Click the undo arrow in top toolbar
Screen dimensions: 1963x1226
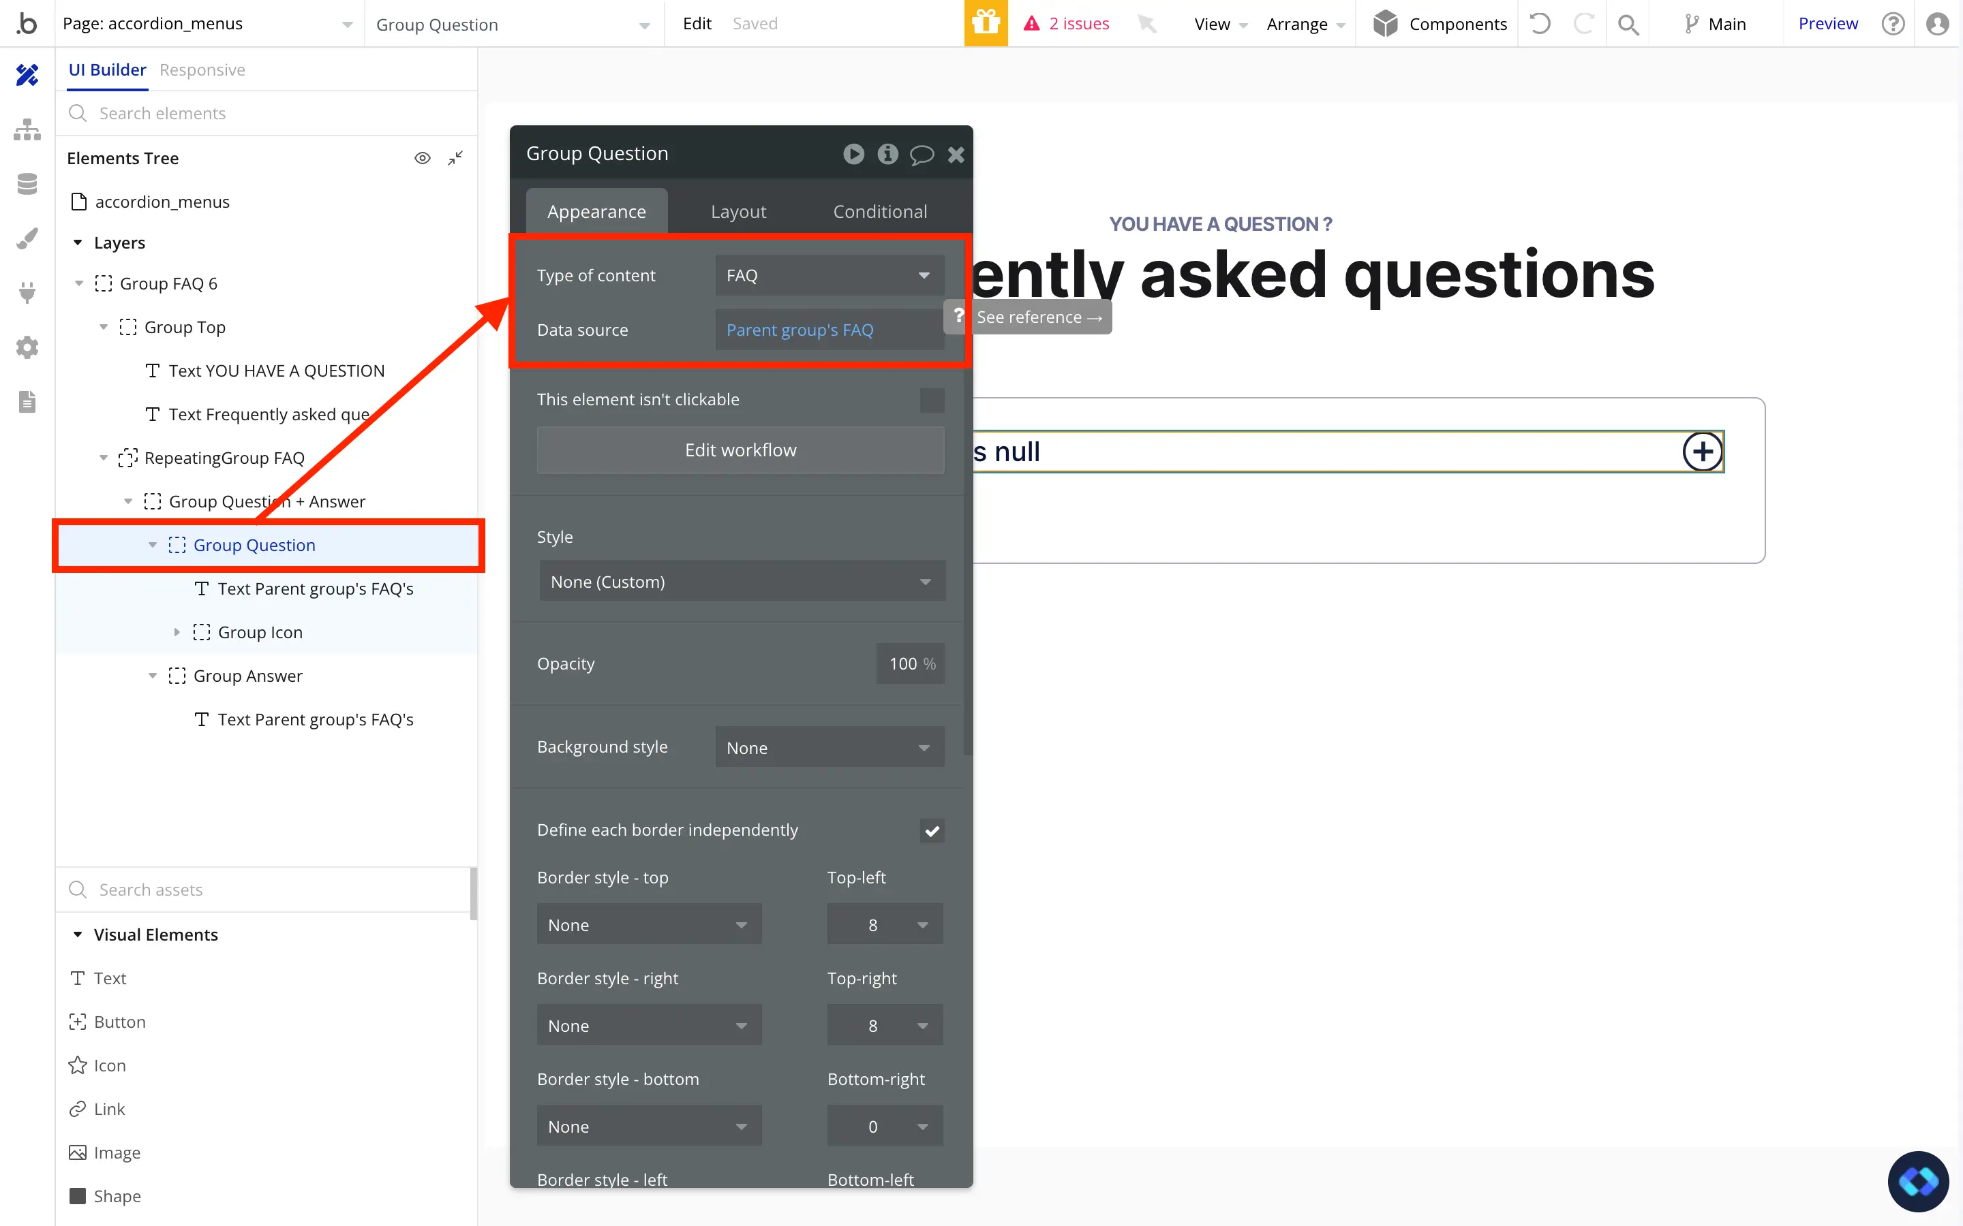1540,24
